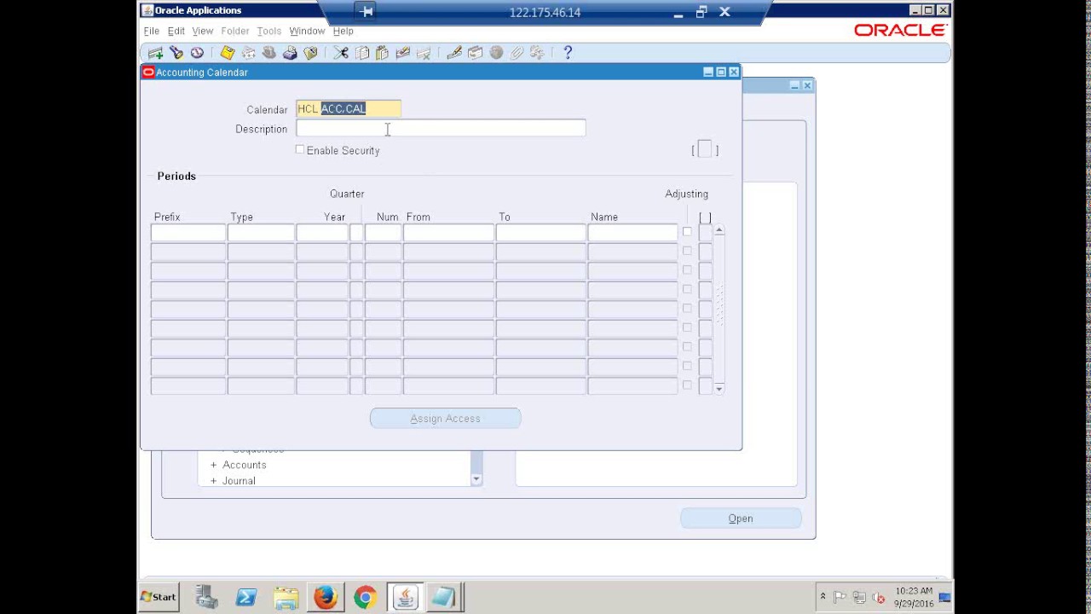The image size is (1091, 614).
Task: Open Server Manager from the taskbar
Action: 206,597
